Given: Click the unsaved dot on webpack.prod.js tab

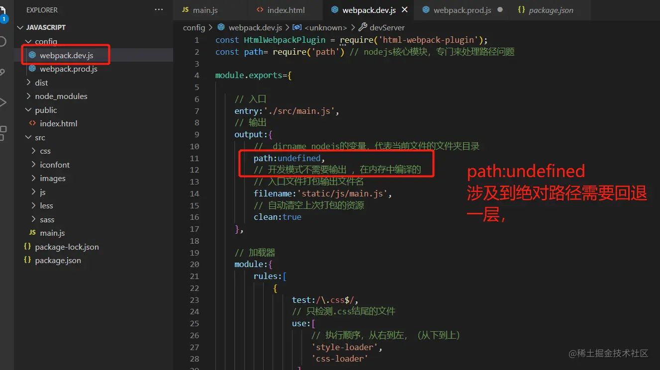Looking at the screenshot, I should pos(500,10).
